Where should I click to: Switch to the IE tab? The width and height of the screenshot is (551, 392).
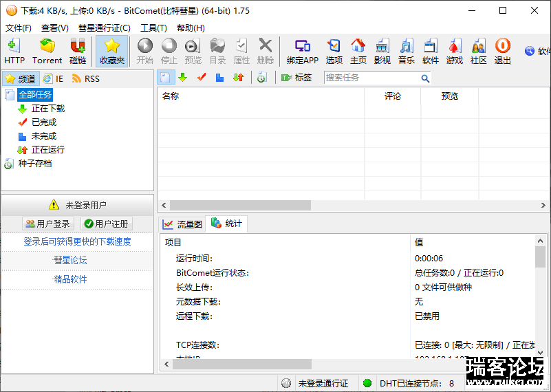pos(54,78)
